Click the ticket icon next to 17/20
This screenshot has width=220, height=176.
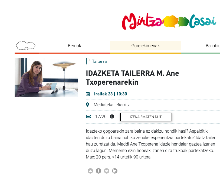click(88, 116)
